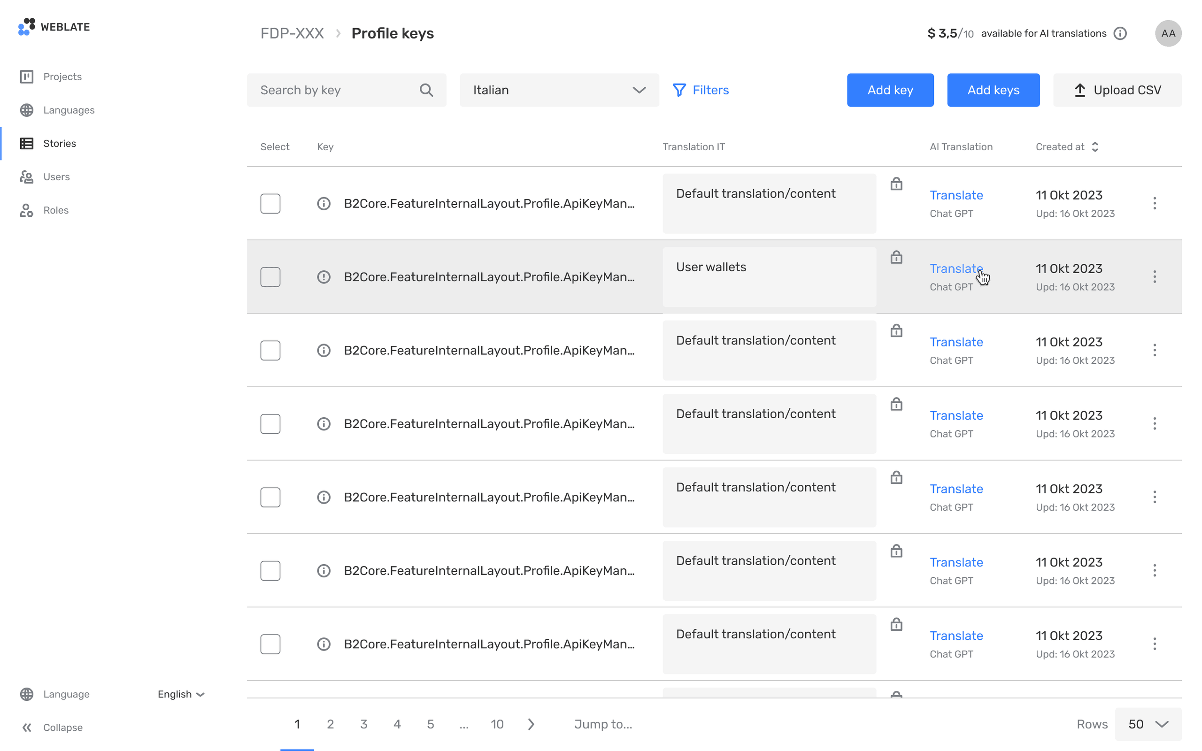Click the key name in fifth row
This screenshot has height=751, width=1202.
489,497
